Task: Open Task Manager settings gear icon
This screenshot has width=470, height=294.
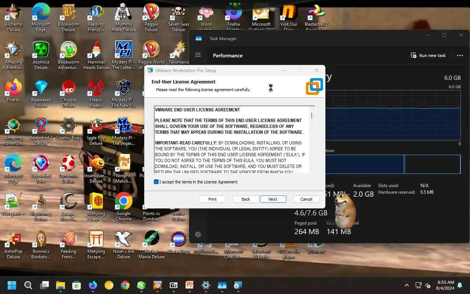Action: click(x=198, y=234)
